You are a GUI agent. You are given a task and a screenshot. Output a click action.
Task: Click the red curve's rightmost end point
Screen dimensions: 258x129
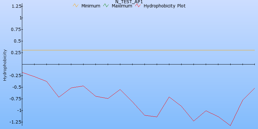pos(254,88)
